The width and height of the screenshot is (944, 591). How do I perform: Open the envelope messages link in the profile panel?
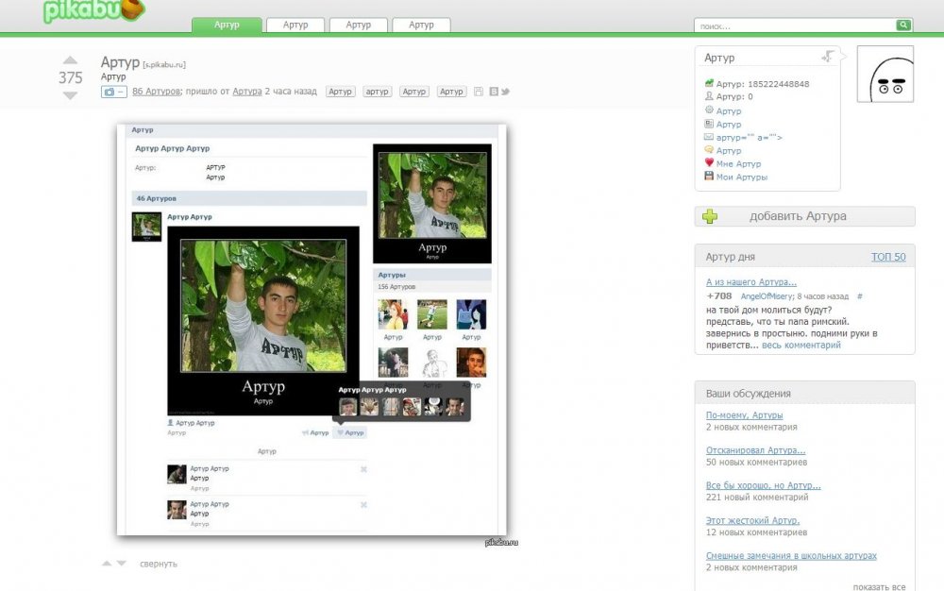tap(750, 137)
